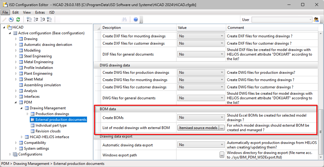This screenshot has width=324, height=167.
Task: Click the binoculars search icon
Action: tap(124, 20)
